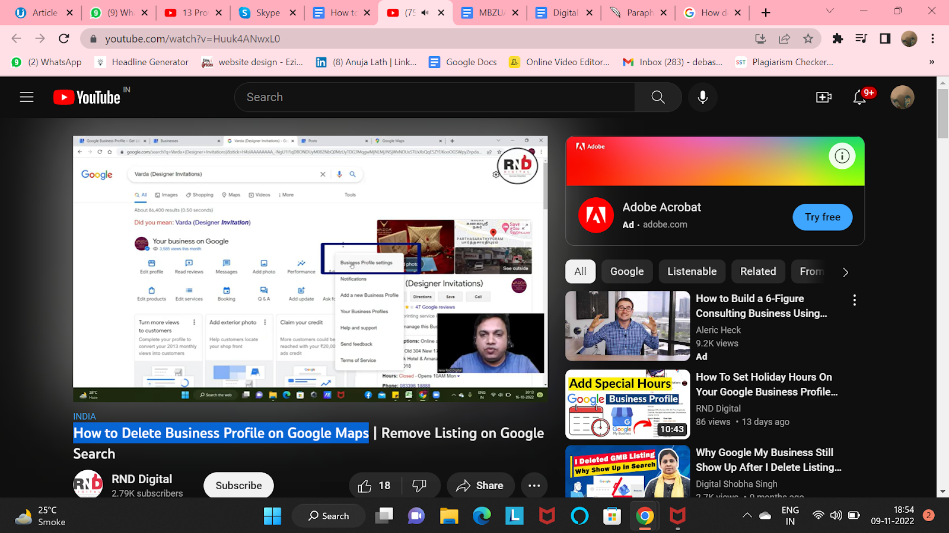Open the notifications bell

click(x=859, y=97)
